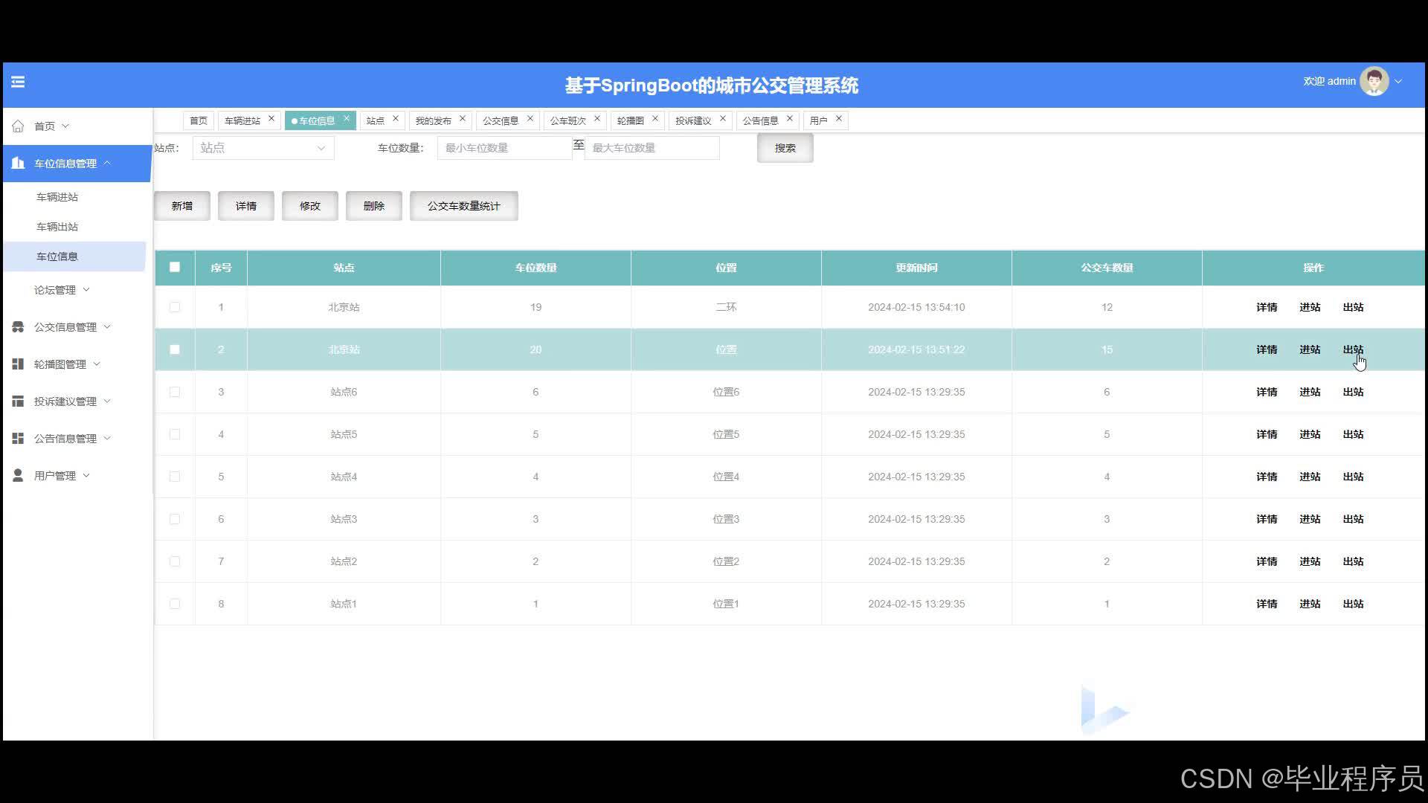Click the home icon in sidebar
This screenshot has width=1428, height=803.
(x=18, y=126)
